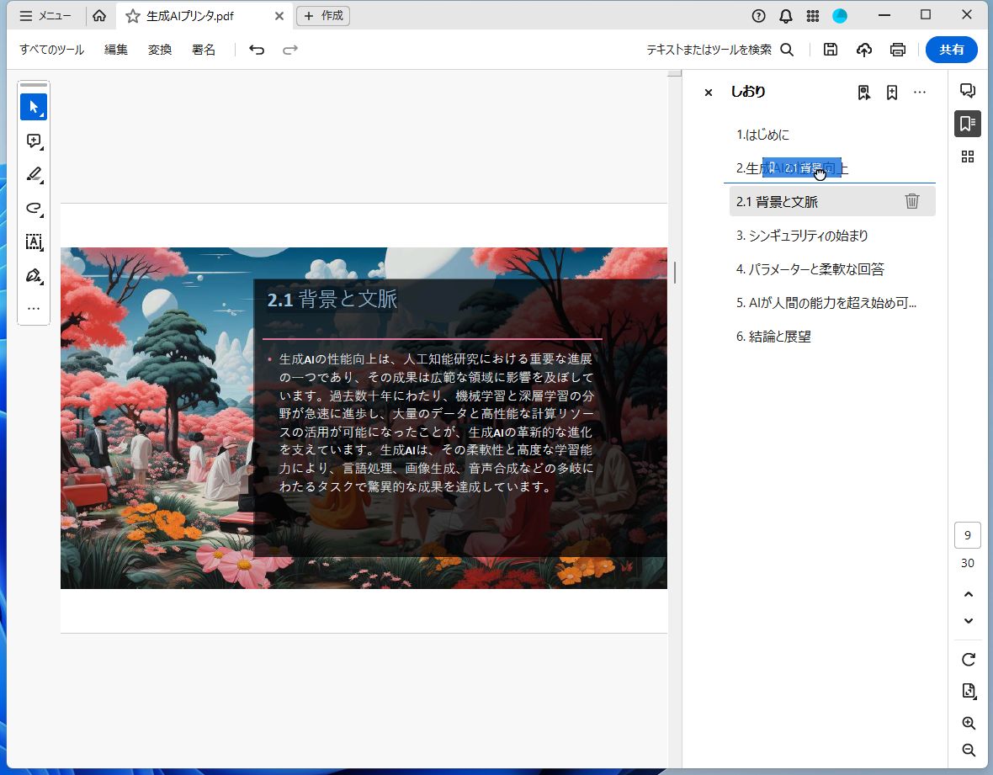Select the 4. パラメーターと柔軟な回答 bookmark

click(x=832, y=269)
